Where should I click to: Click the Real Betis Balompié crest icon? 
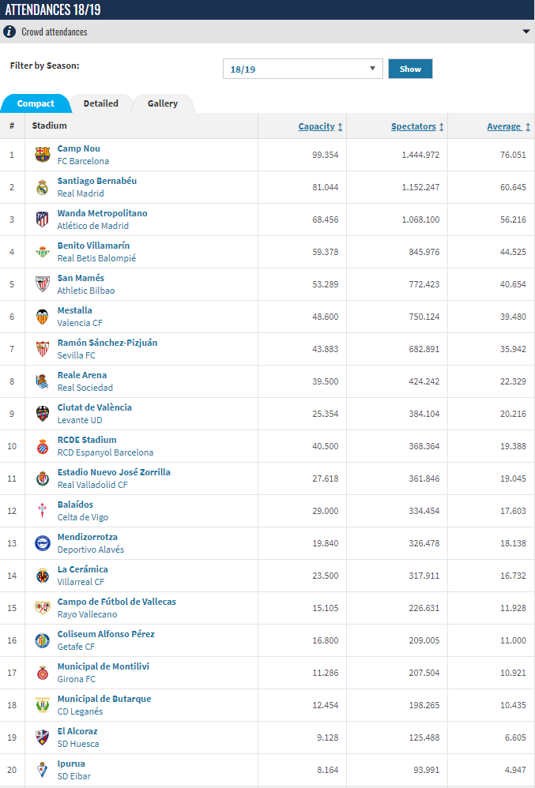(43, 252)
